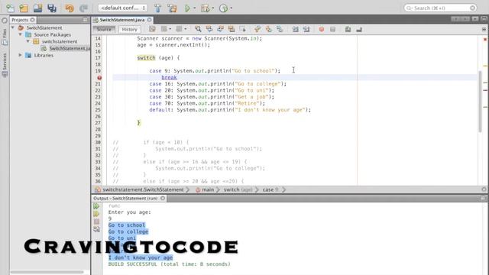Click Re-run green arrows in Output
This screenshot has height=275, width=489.
coord(96,206)
